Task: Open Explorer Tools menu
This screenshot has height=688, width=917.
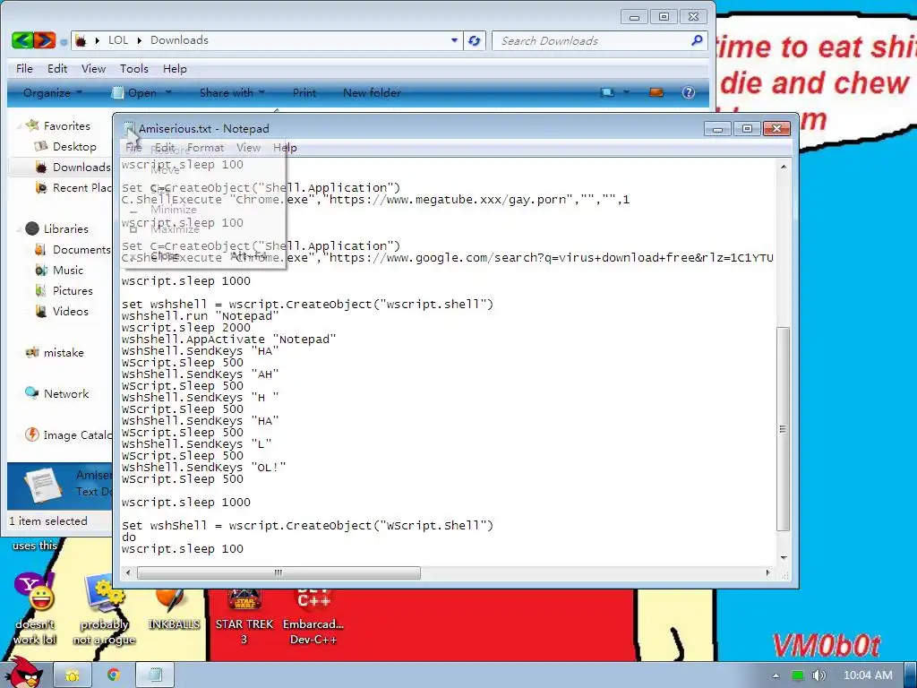Action: click(x=134, y=68)
